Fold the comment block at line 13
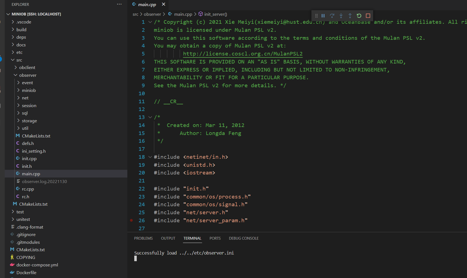Viewport: 467px width, 278px height. (150, 117)
